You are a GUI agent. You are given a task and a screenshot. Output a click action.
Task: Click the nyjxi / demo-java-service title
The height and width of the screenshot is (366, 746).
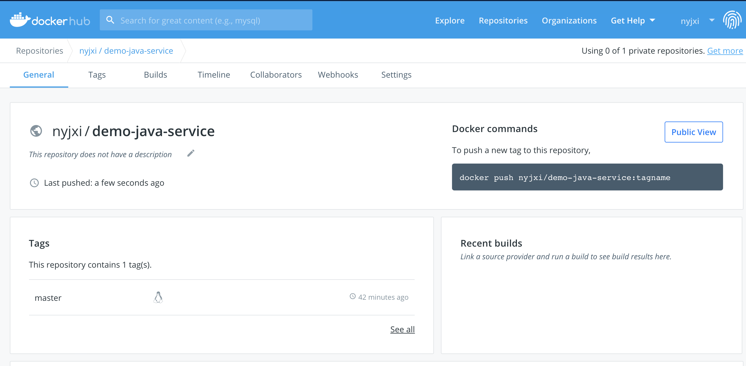(x=133, y=131)
